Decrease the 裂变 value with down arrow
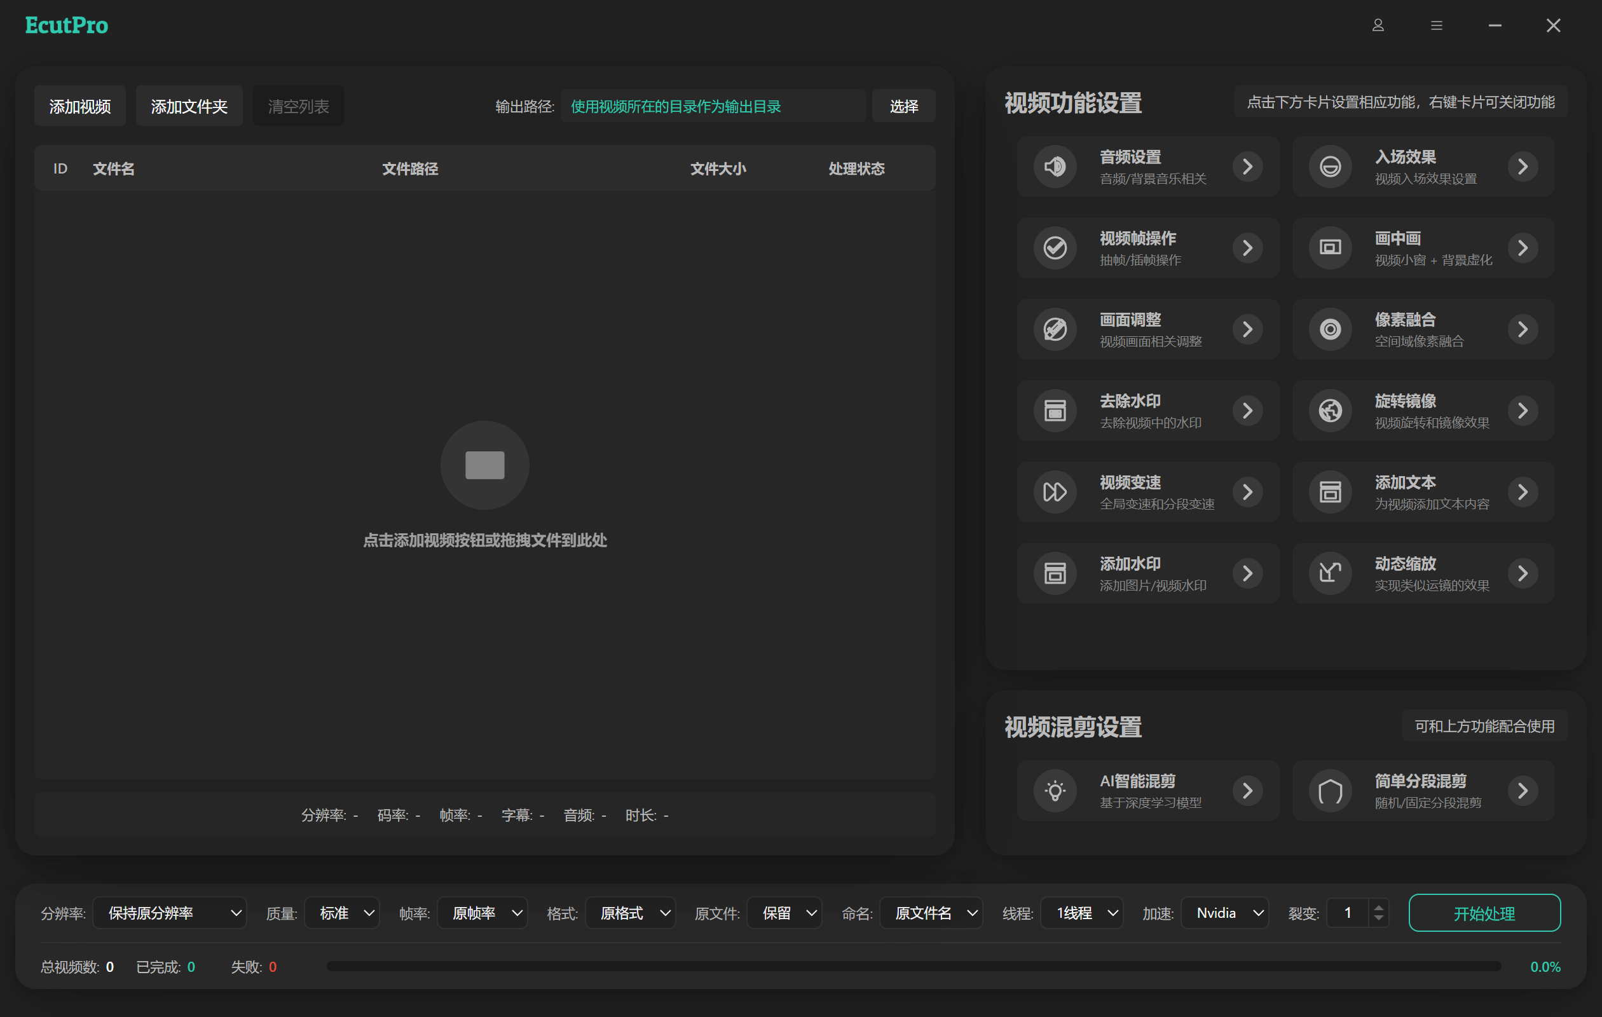This screenshot has width=1602, height=1017. [1379, 918]
